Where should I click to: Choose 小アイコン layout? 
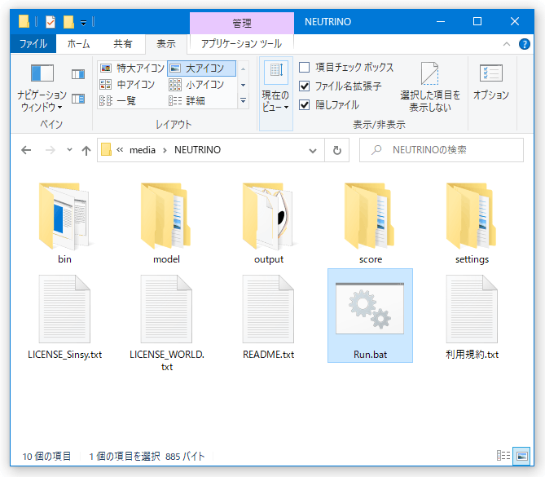coord(196,84)
